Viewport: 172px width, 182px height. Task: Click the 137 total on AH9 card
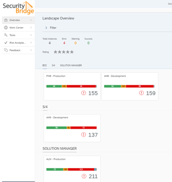[93, 135]
